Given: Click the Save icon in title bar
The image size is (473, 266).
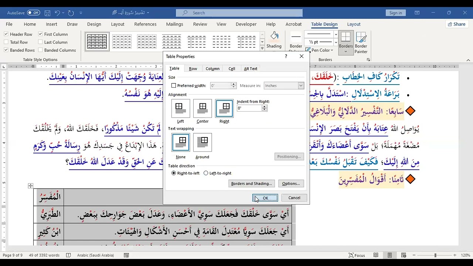Looking at the screenshot, I should coord(47,13).
